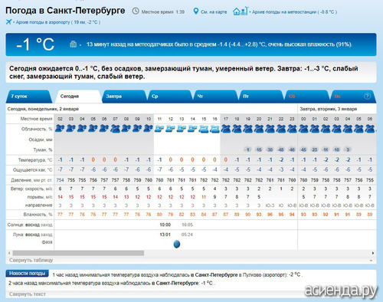Click the moon phase icon

177,244
